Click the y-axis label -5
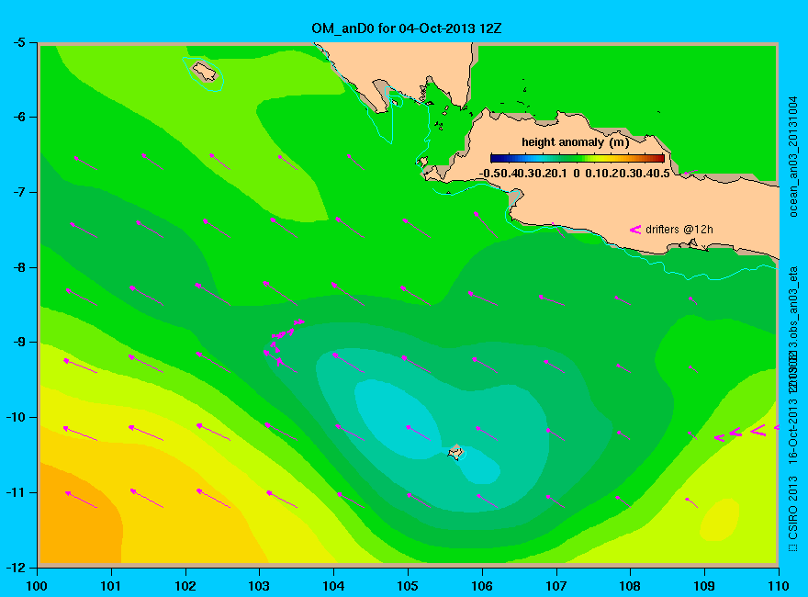 19,42
